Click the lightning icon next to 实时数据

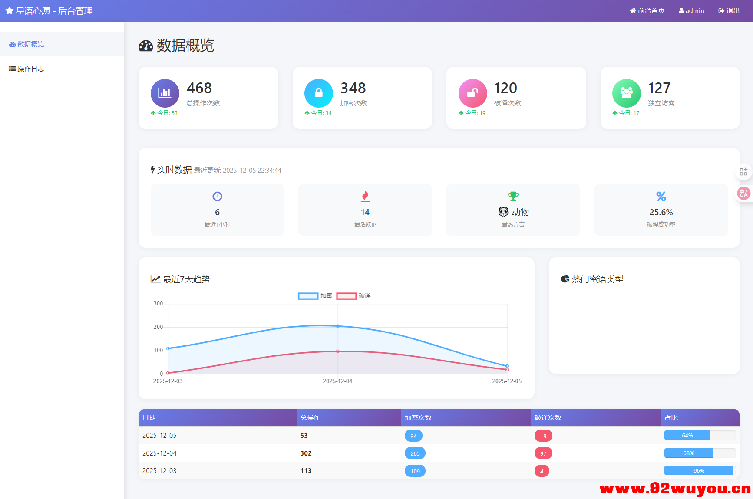[x=152, y=170]
